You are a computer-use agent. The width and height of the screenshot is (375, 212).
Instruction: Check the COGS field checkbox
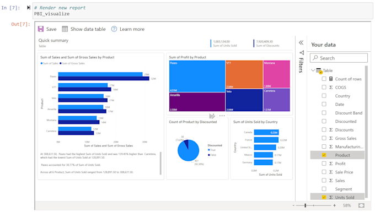(324, 87)
